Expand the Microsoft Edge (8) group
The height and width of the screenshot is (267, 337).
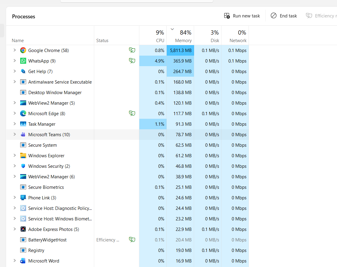pyautogui.click(x=15, y=113)
